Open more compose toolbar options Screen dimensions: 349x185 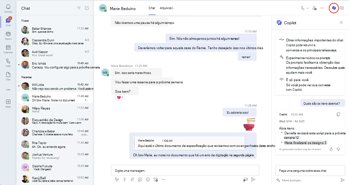click(164, 179)
